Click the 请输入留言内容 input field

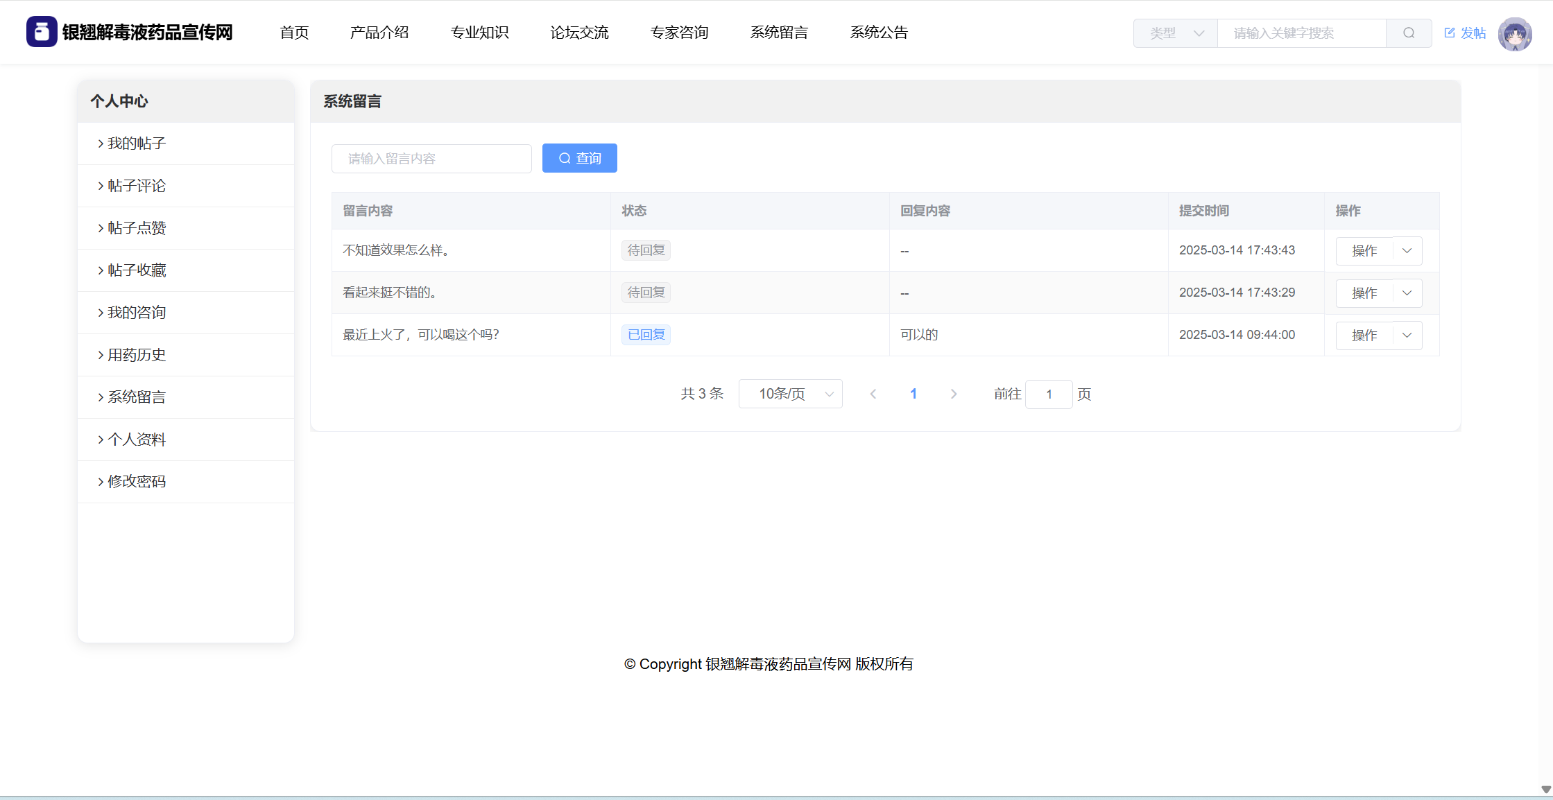click(x=431, y=159)
